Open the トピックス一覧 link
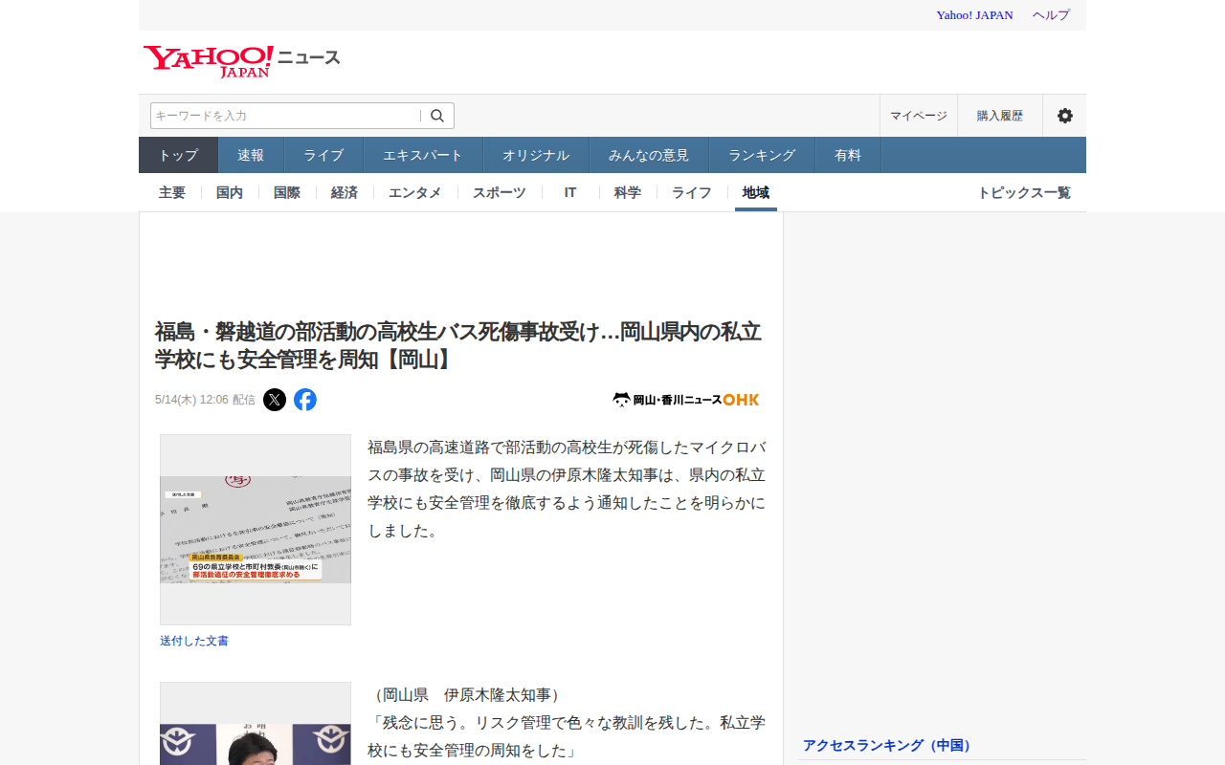This screenshot has height=765, width=1225. pos(1024,192)
